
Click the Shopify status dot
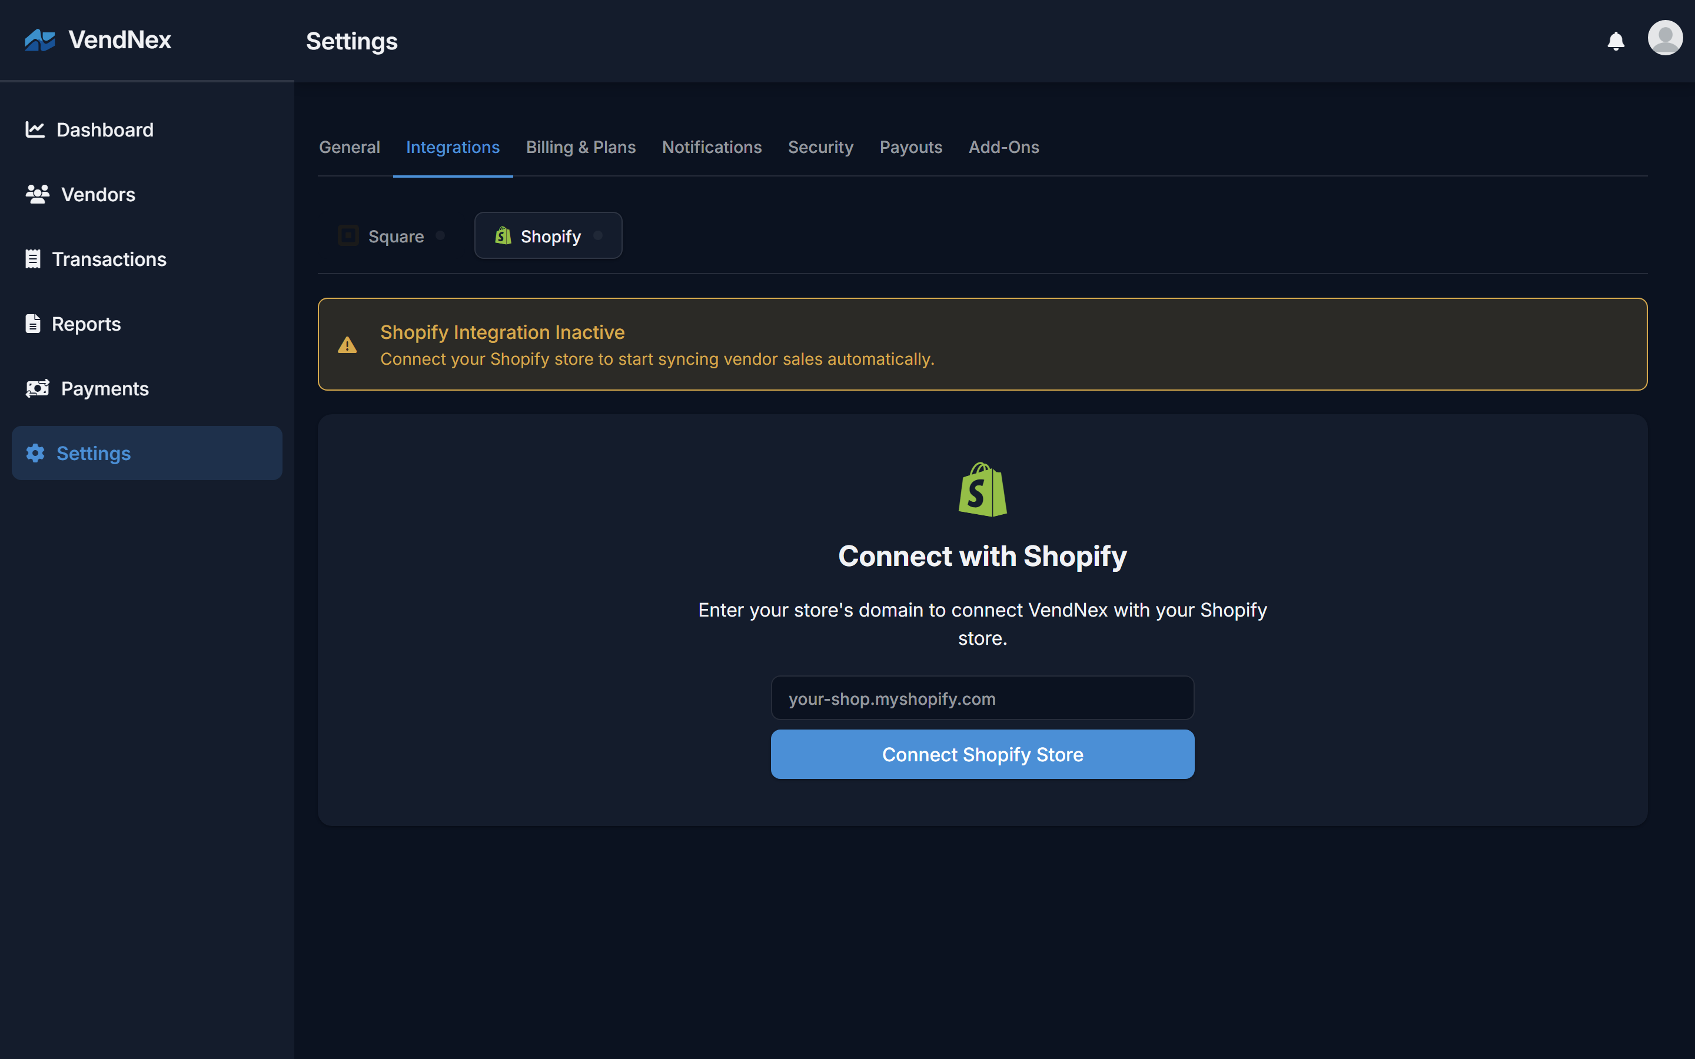click(597, 235)
